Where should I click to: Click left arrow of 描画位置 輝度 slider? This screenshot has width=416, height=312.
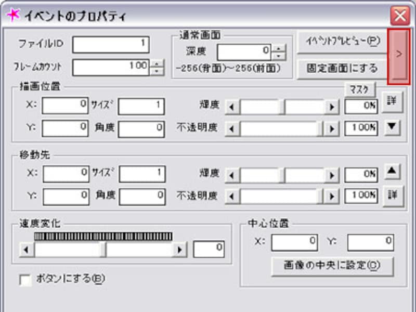click(x=232, y=107)
